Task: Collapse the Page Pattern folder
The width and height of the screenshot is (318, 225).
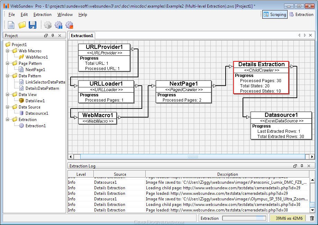Action: [8, 63]
